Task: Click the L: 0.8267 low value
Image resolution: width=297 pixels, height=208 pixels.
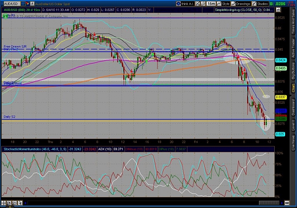Action: click(108, 10)
